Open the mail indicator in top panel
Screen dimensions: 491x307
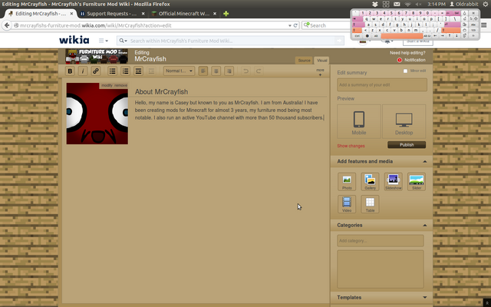coord(397,4)
